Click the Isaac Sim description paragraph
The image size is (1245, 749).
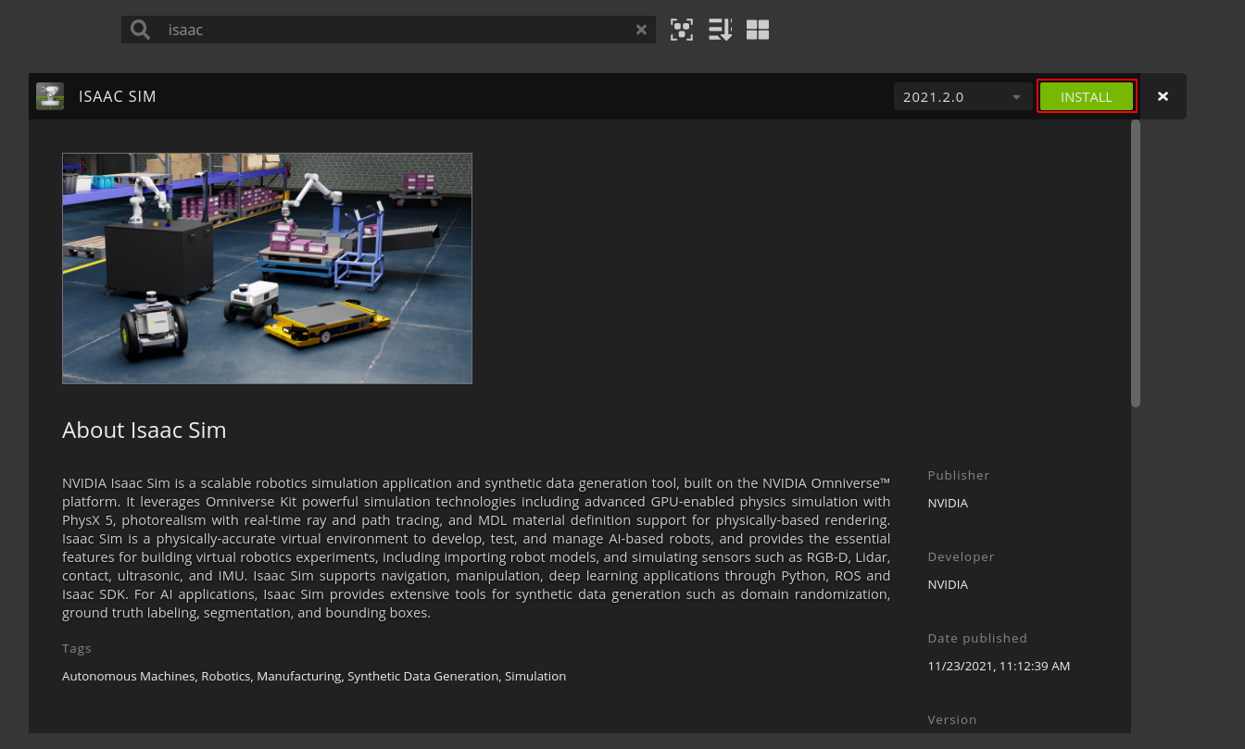pyautogui.click(x=476, y=547)
